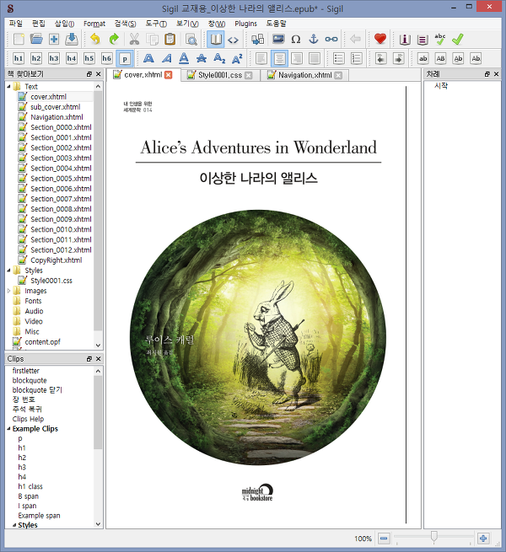Open the Format menu

(x=94, y=24)
